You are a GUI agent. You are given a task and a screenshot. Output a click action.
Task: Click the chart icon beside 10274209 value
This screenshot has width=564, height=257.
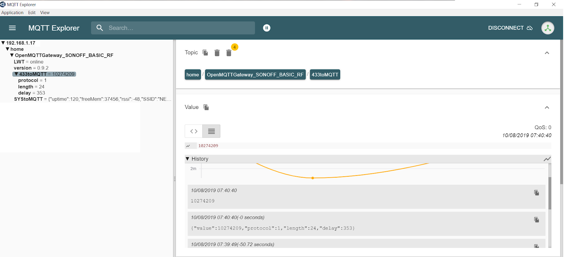pyautogui.click(x=188, y=146)
